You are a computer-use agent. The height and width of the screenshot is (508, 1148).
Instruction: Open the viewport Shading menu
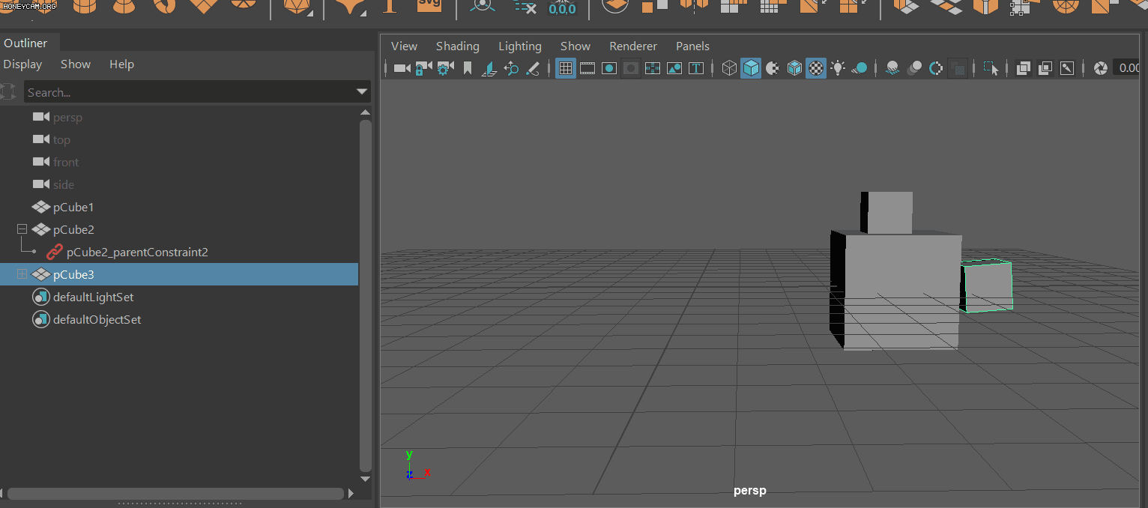coord(458,46)
